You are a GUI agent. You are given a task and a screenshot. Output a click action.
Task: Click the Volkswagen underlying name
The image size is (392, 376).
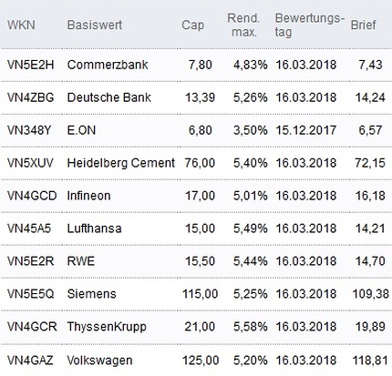coord(99,361)
